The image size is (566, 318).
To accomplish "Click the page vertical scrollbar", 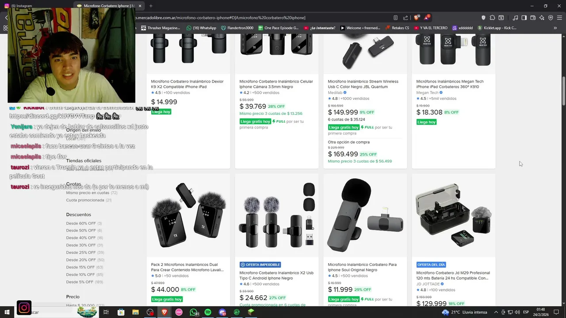I will [x=563, y=92].
